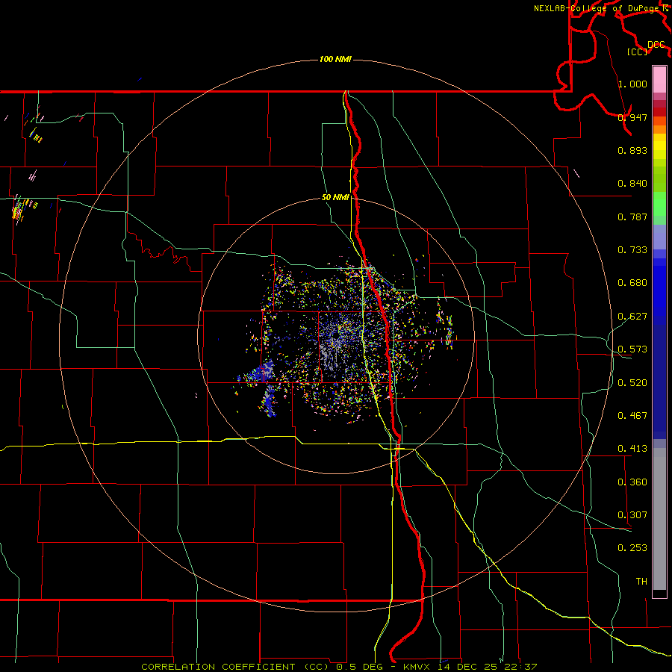Click the 50 NMI range ring label
This screenshot has height=672, width=672.
[335, 197]
